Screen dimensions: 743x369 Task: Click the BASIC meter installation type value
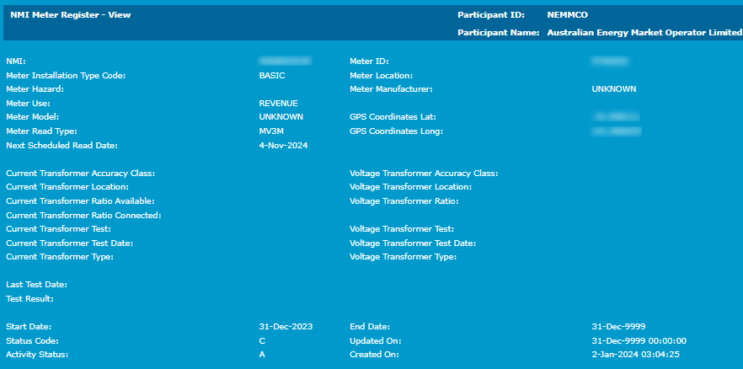(272, 75)
